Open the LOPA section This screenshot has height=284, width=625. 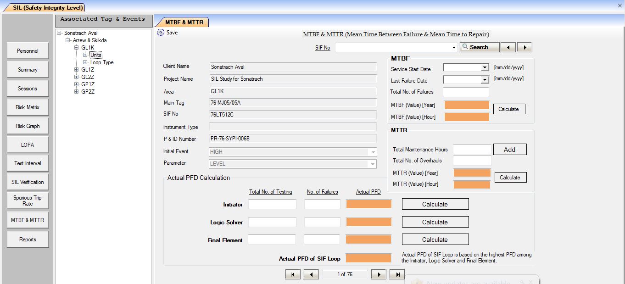coord(28,145)
